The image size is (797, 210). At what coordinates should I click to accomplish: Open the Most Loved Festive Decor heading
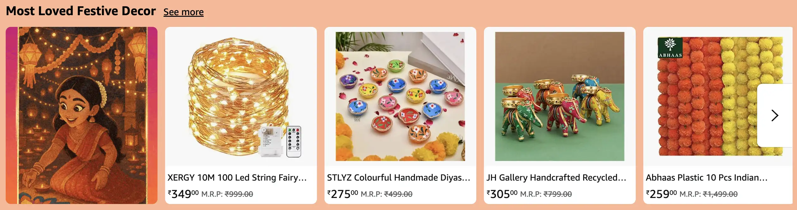(x=81, y=11)
